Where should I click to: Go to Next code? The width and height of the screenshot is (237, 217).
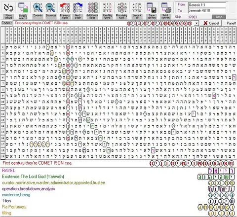click(78, 7)
